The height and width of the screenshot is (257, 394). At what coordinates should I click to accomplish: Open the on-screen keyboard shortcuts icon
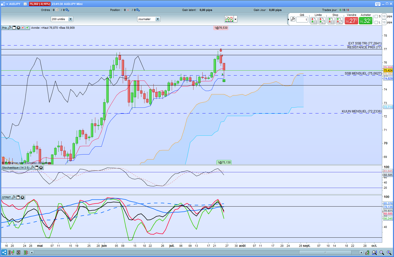pos(378,4)
